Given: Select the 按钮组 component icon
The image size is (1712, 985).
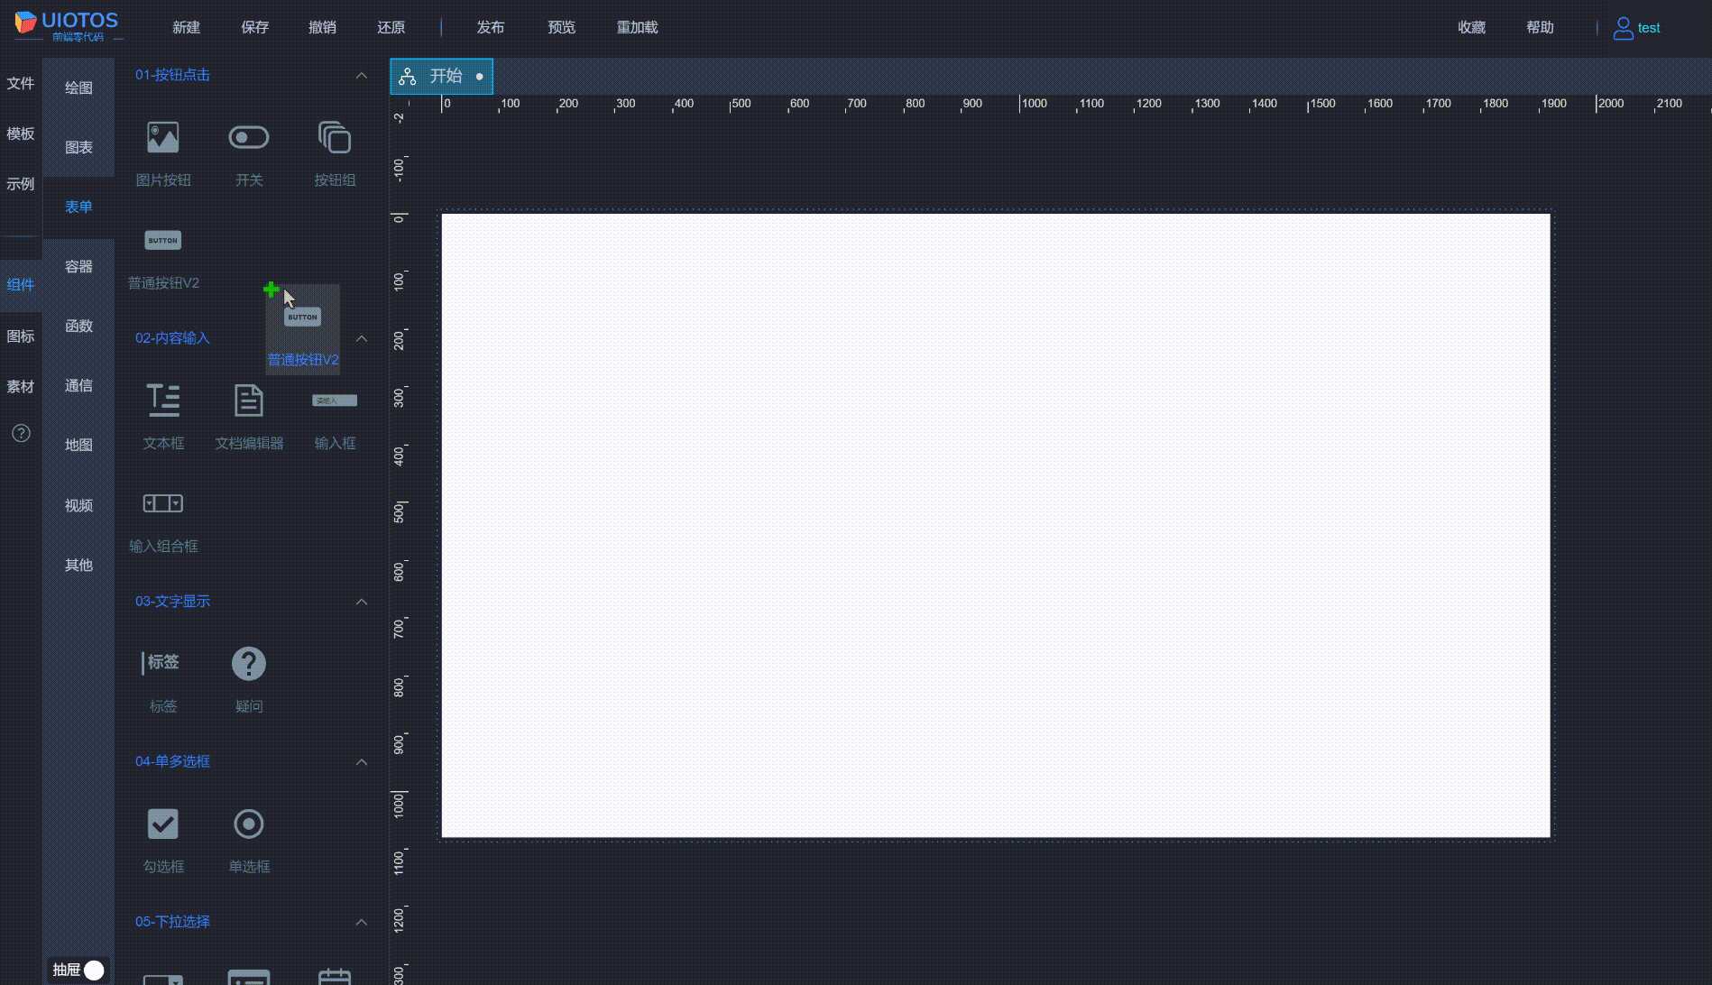Looking at the screenshot, I should [x=334, y=138].
